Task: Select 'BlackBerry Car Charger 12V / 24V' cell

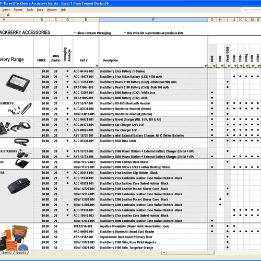Action: tap(153, 125)
